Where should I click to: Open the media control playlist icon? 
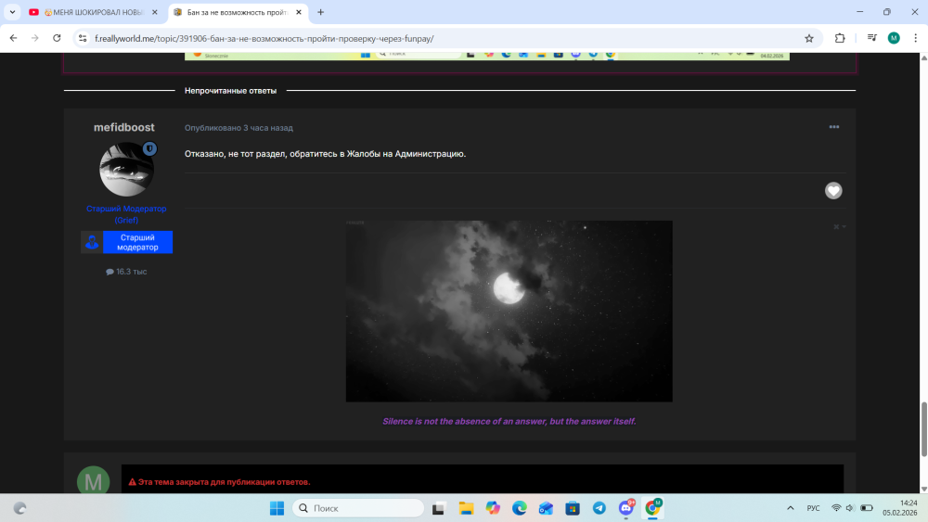click(x=871, y=38)
